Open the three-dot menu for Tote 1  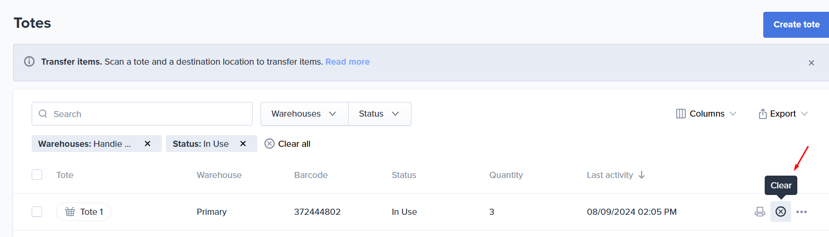(802, 212)
